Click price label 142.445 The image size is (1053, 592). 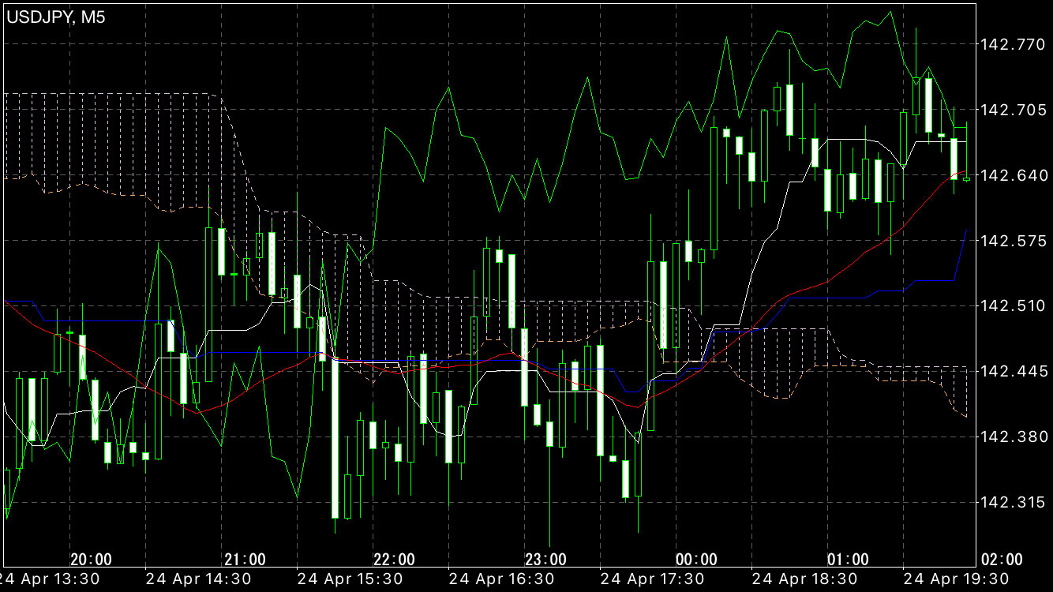(x=1012, y=371)
